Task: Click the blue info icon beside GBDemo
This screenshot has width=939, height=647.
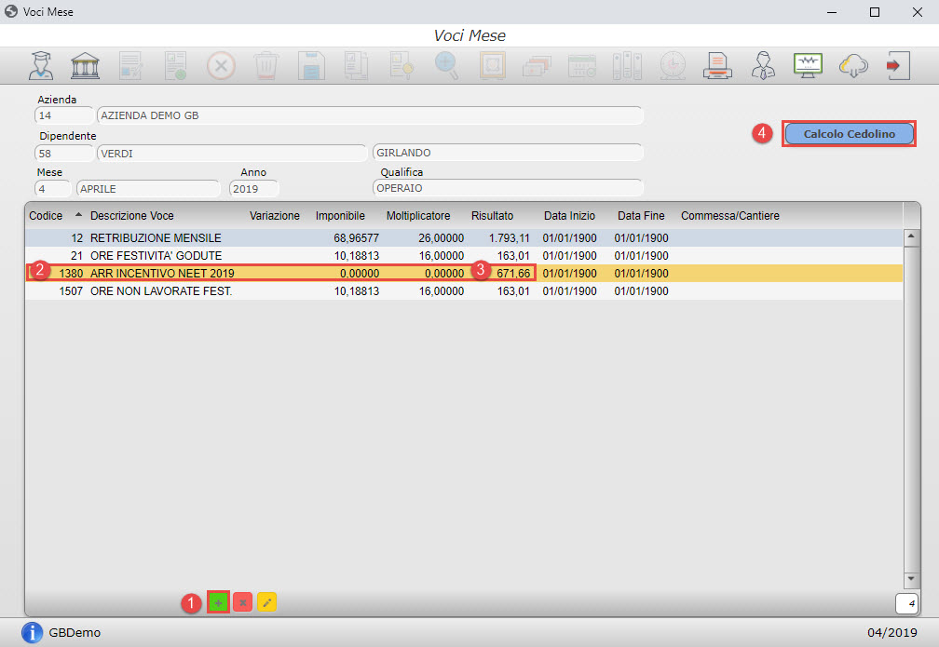Action: (32, 632)
